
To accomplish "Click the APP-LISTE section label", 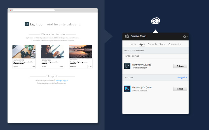I will click(129, 78).
